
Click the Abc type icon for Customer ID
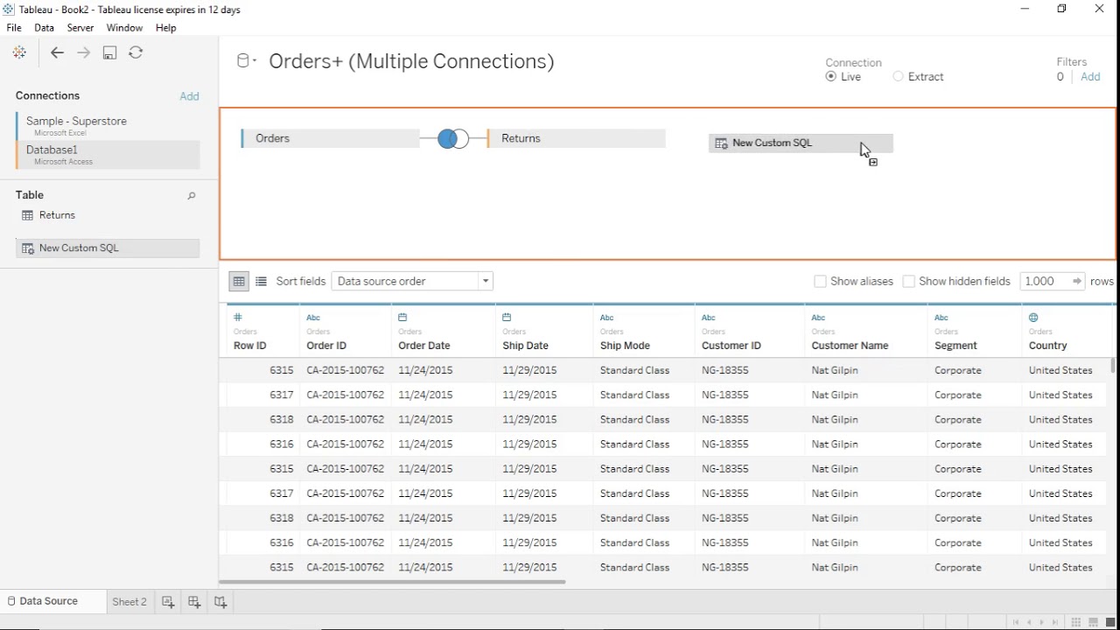point(709,318)
